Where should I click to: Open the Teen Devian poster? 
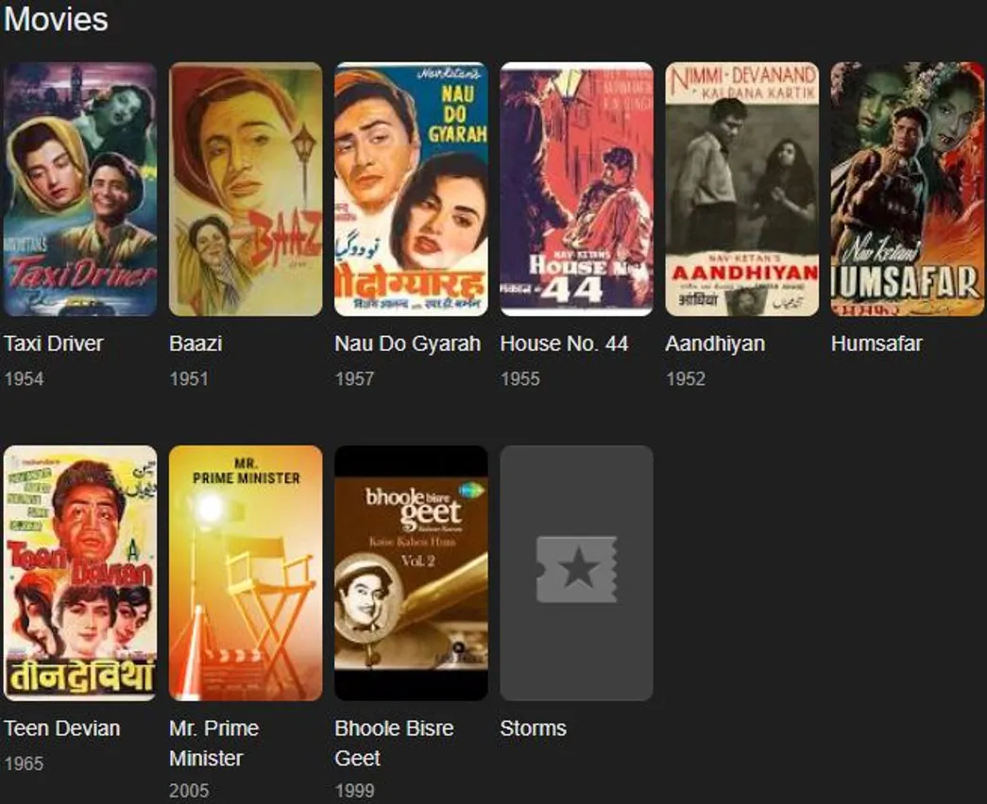(x=80, y=573)
